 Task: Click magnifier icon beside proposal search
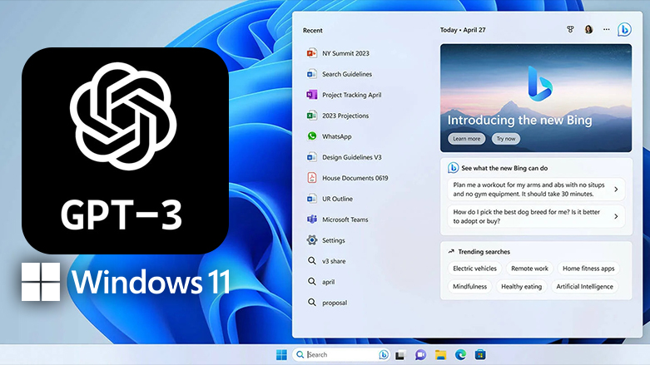(312, 302)
